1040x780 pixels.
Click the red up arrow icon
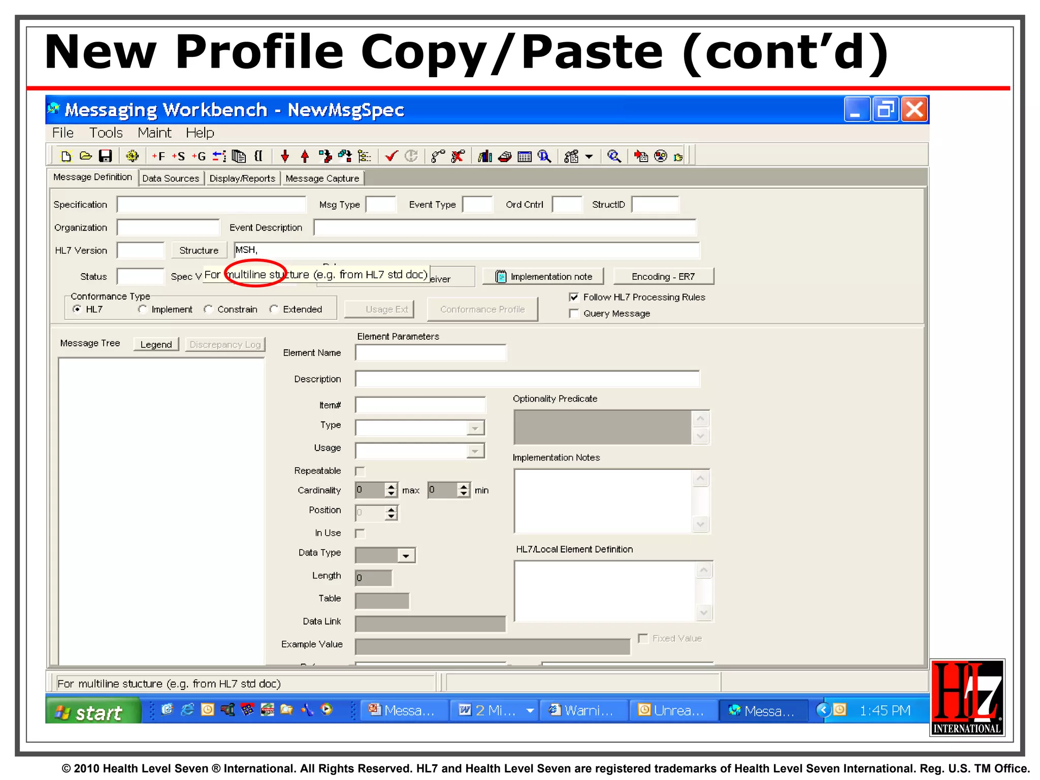click(305, 156)
